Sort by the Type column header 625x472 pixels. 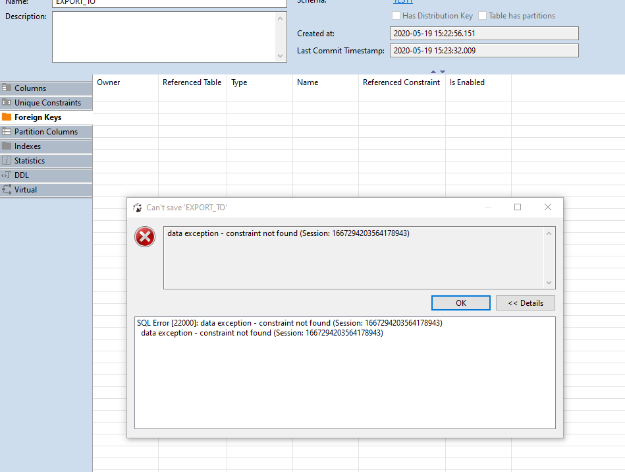[x=260, y=82]
